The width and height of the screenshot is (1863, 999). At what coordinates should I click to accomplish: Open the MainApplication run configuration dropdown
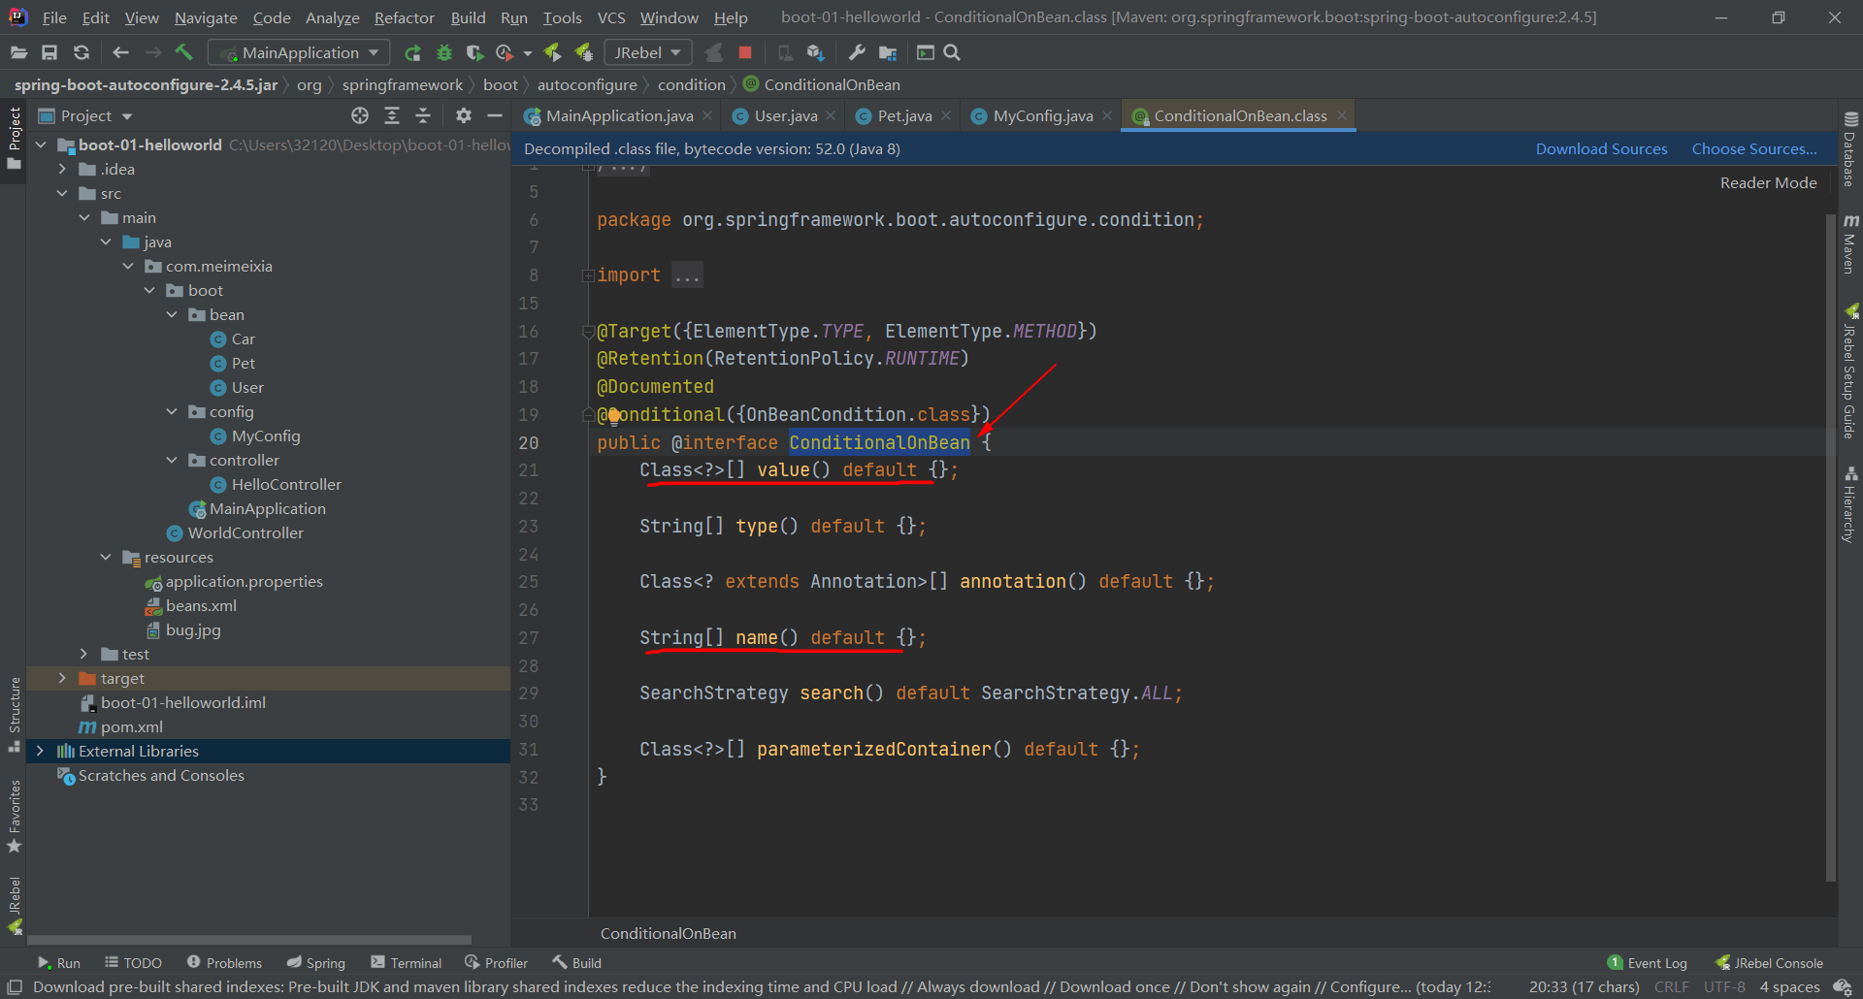300,52
